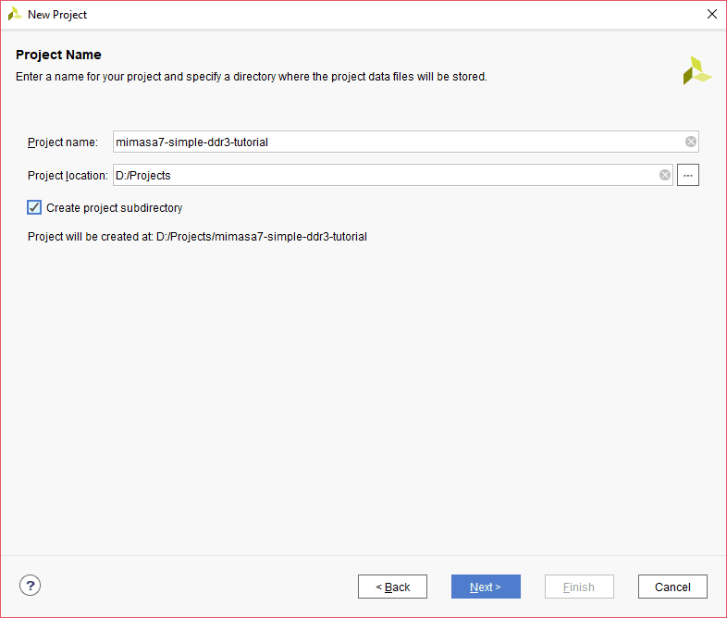Go back with the Back button
This screenshot has width=727, height=618.
[392, 587]
